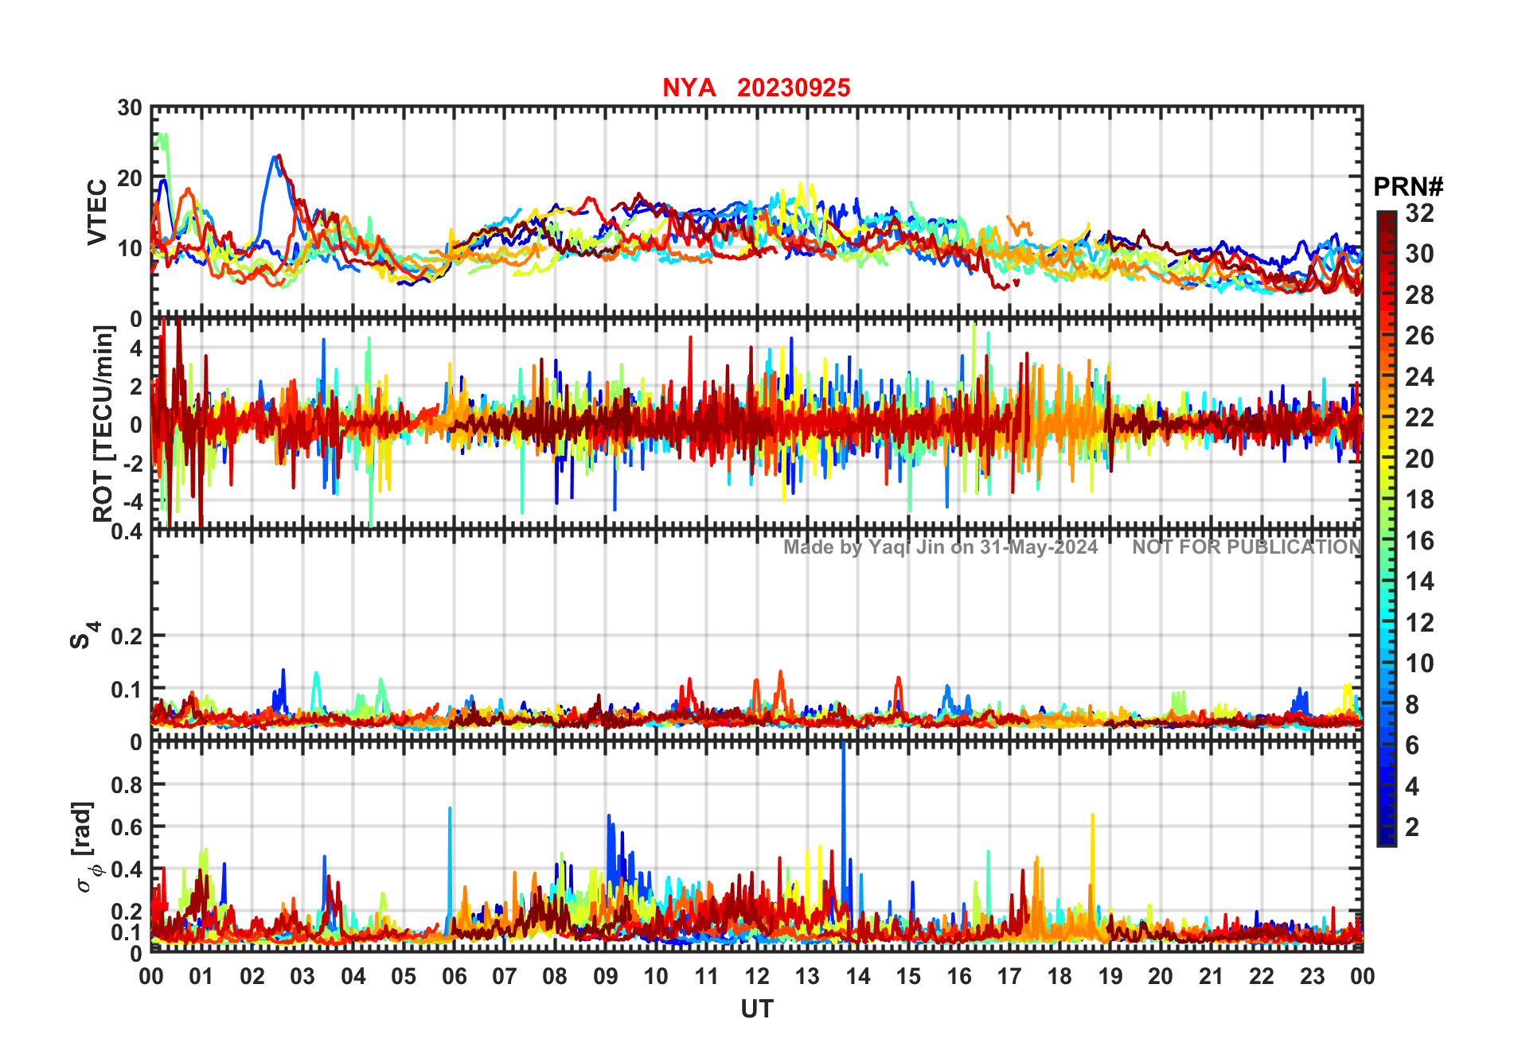Click the "23" hour label on UT axis
Image resolution: width=1514 pixels, height=1058 pixels.
coord(1313,976)
